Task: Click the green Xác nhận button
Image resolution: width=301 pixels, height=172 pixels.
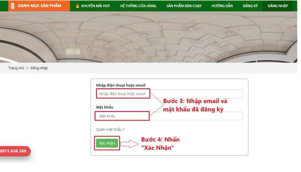Action: coord(107,143)
